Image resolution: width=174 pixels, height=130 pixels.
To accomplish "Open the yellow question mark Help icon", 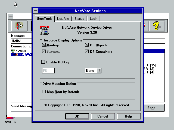I will click(157, 26).
